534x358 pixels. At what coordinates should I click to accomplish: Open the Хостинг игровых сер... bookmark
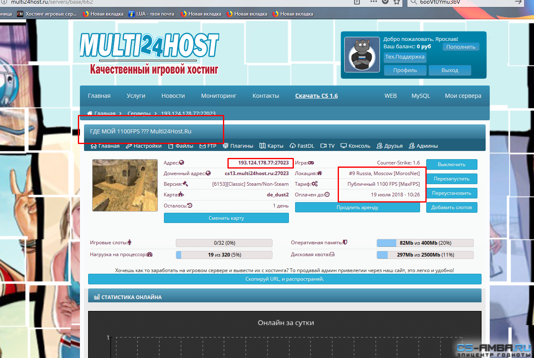(x=47, y=14)
